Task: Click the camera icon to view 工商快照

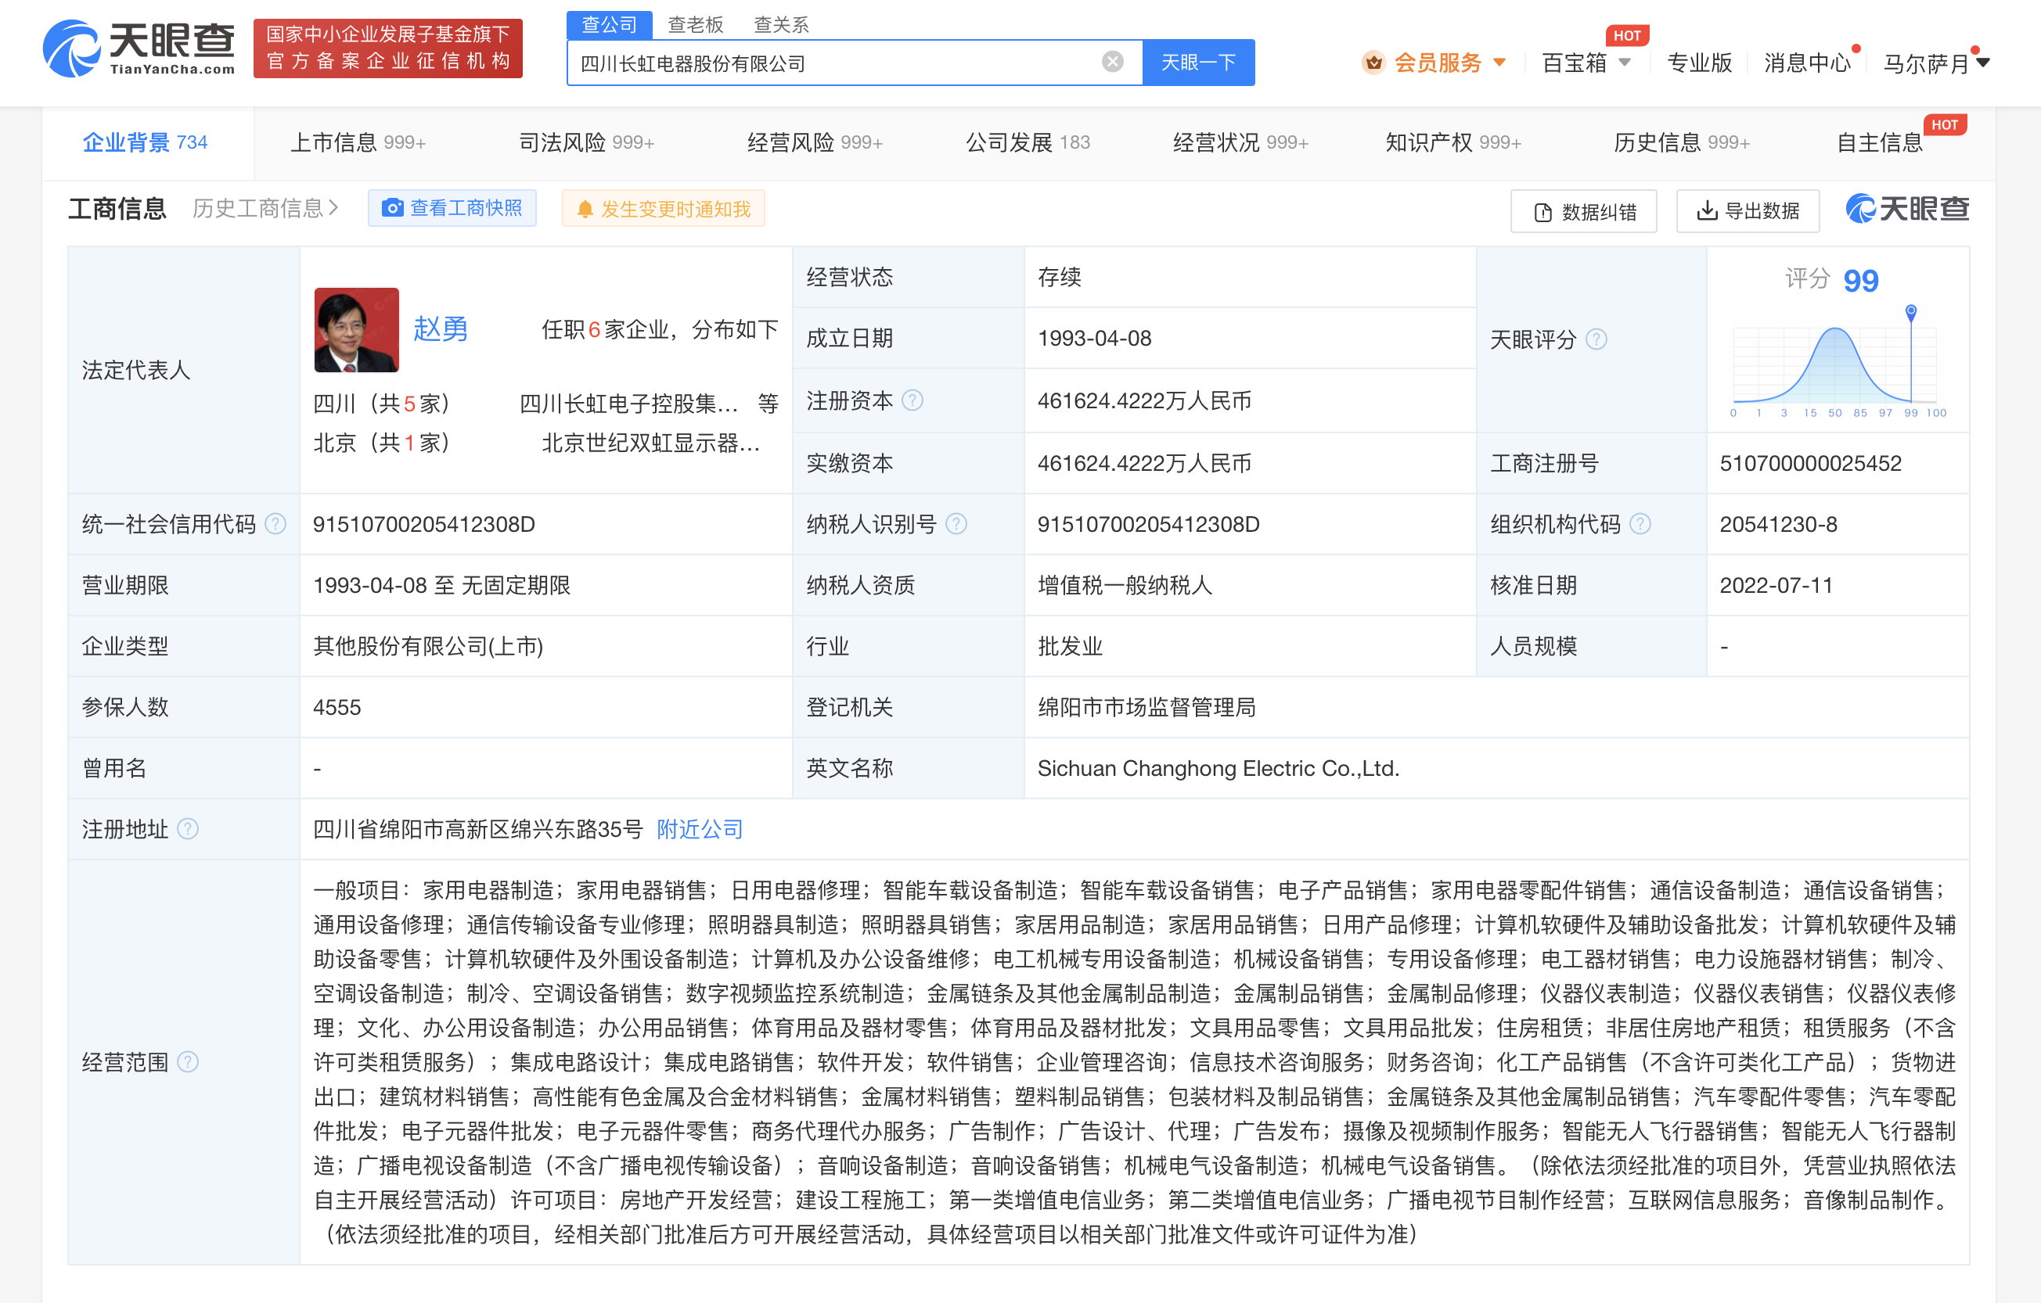Action: tap(392, 207)
